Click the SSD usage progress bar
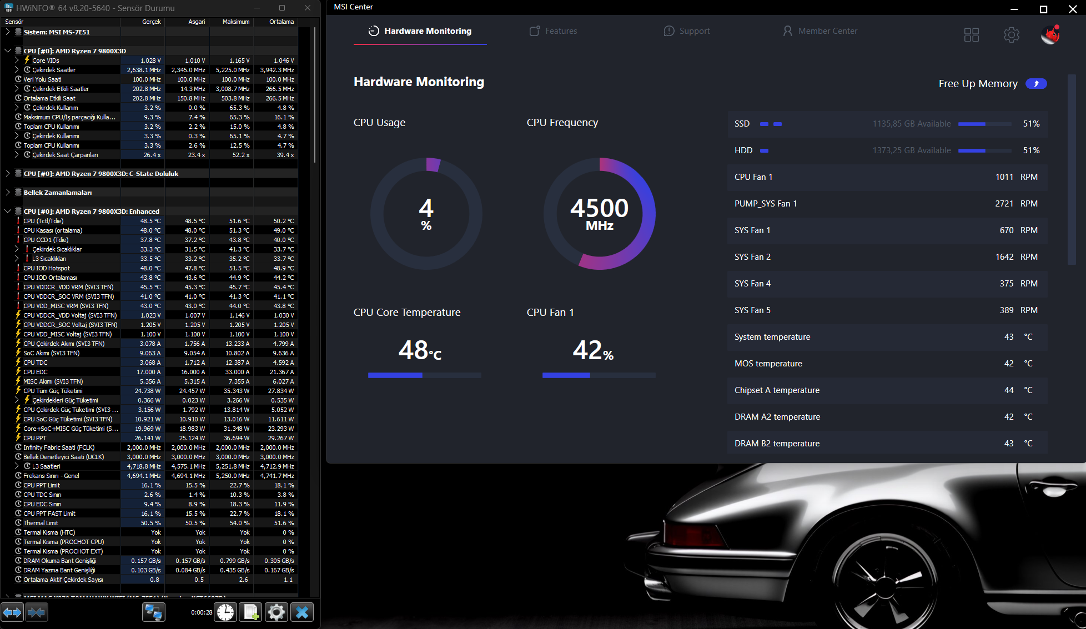This screenshot has width=1086, height=629. (985, 124)
